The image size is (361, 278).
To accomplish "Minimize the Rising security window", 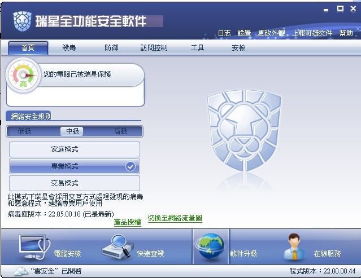I will pos(326,10).
